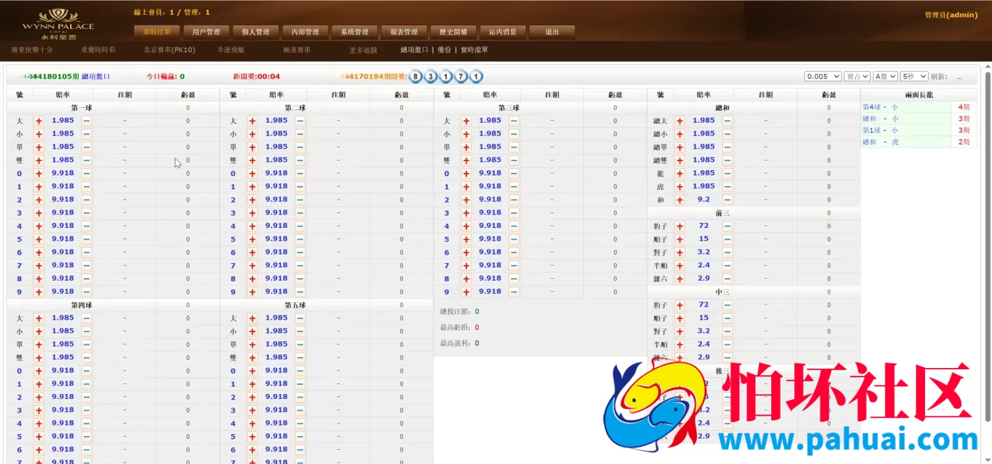Image resolution: width=992 pixels, height=464 pixels.
Task: Lower 順子 odds in 中三 section
Action: [x=727, y=318]
